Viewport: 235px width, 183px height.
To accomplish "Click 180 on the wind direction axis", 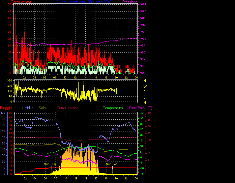I will pos(10,91).
